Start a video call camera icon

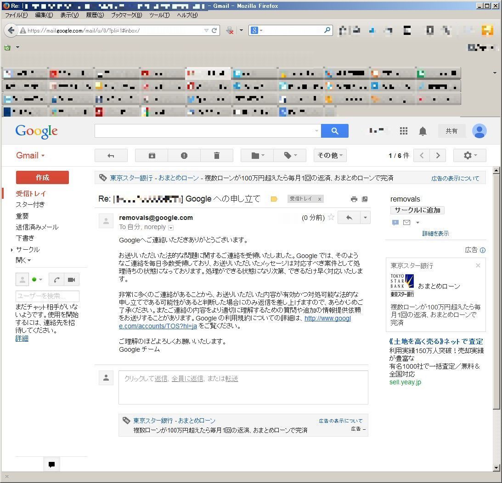[x=71, y=280]
